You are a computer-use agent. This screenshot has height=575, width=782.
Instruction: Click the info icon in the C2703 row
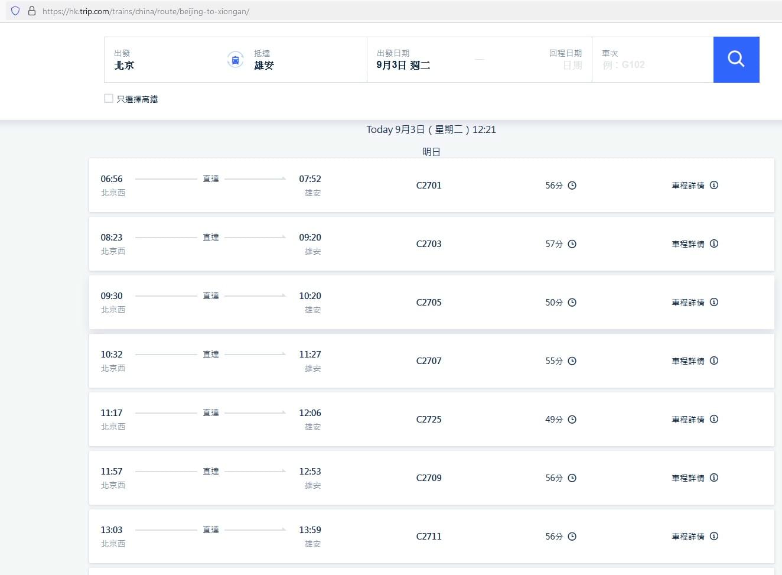coord(714,243)
